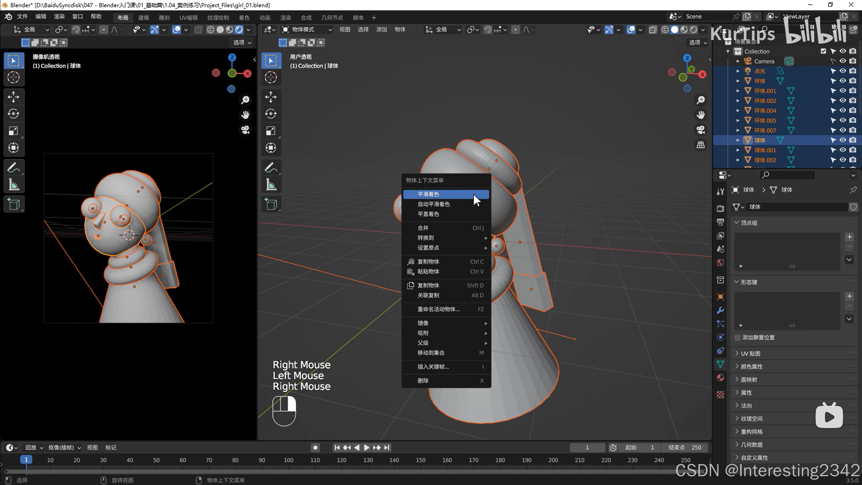Screen dimensions: 862x485
Task: Open the Material properties tab icon
Action: 720,378
